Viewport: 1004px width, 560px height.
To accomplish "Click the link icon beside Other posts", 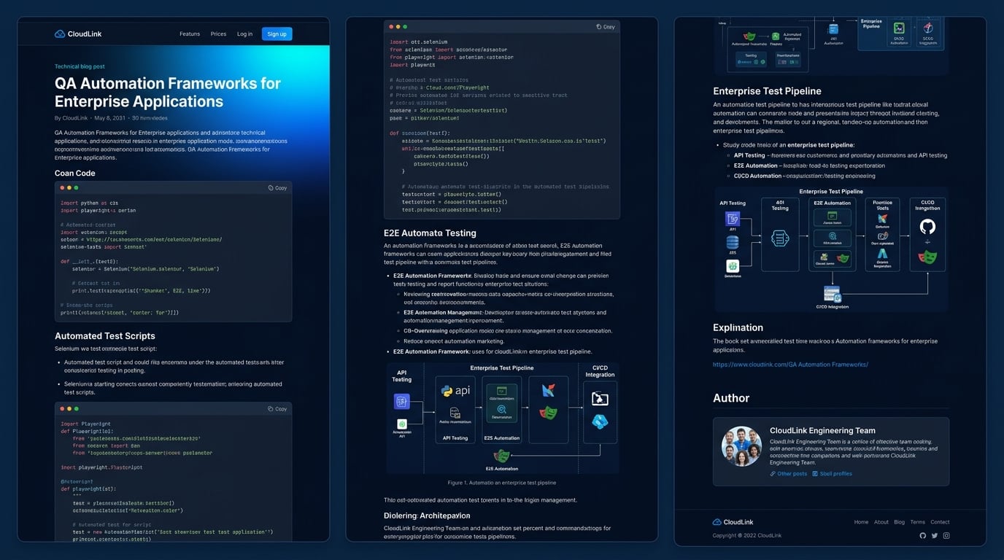I will click(x=773, y=474).
